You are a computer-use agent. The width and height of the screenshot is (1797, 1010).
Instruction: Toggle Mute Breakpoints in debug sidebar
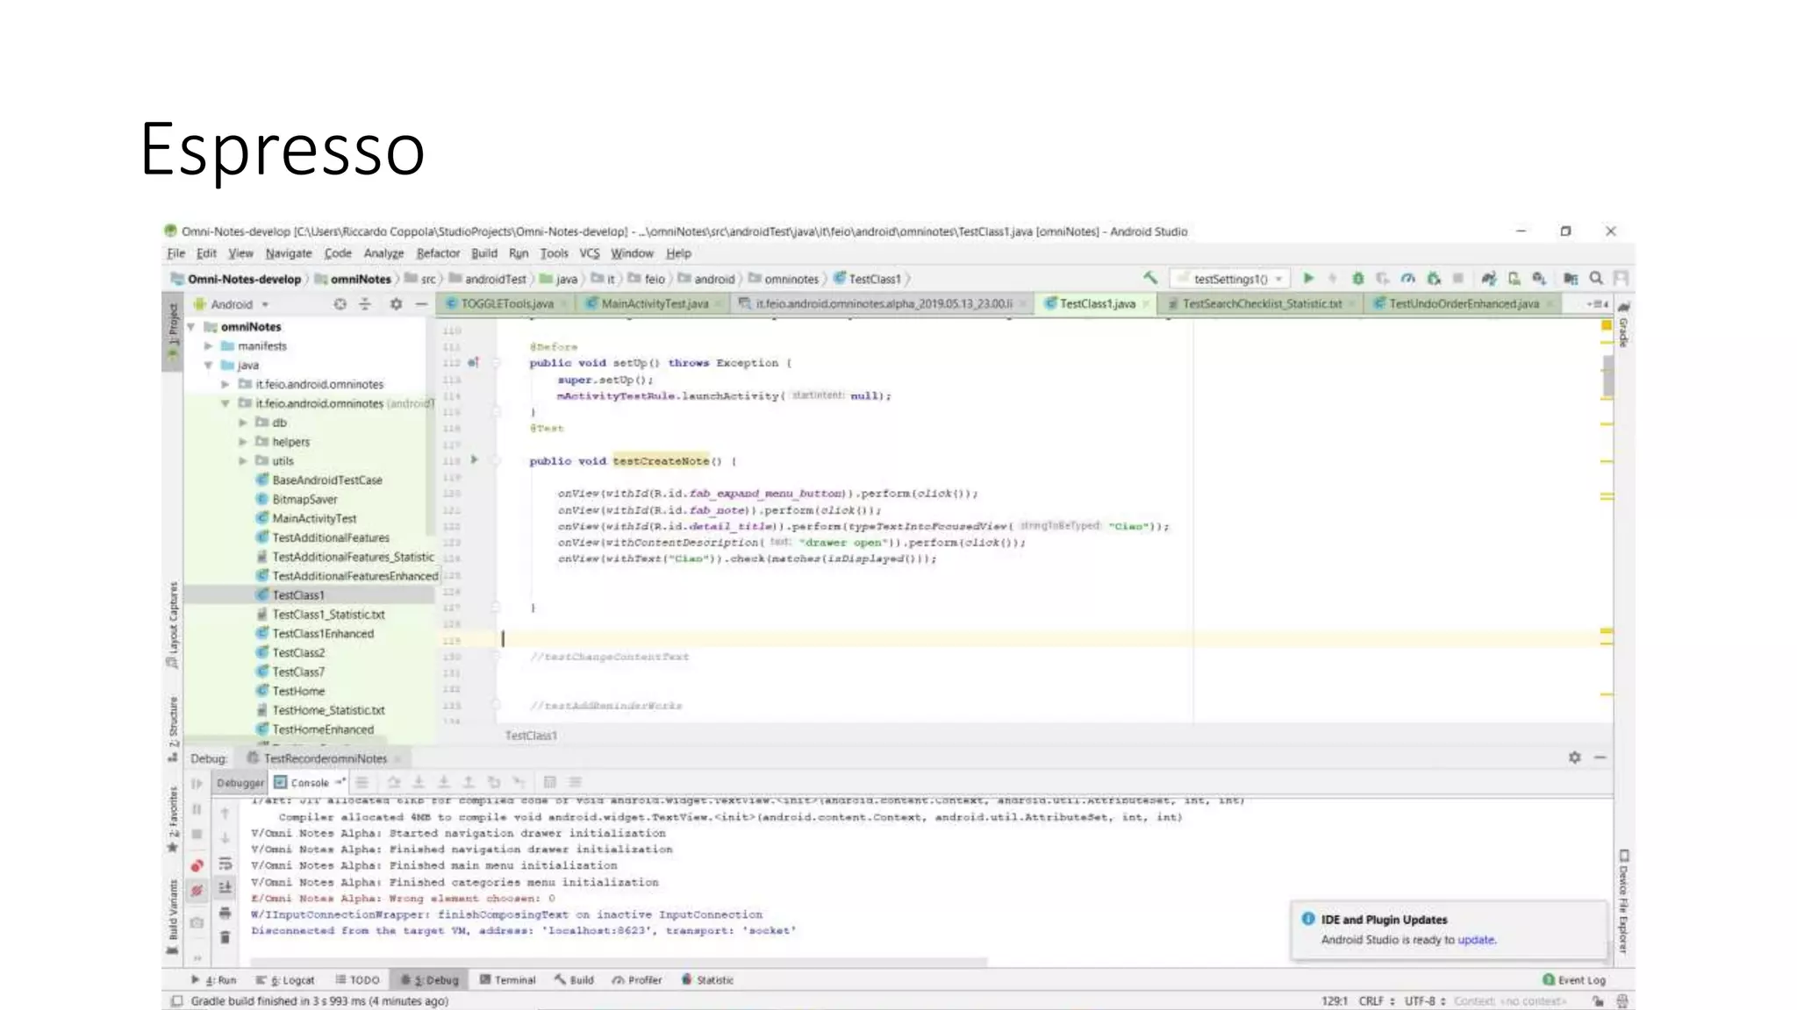point(197,891)
